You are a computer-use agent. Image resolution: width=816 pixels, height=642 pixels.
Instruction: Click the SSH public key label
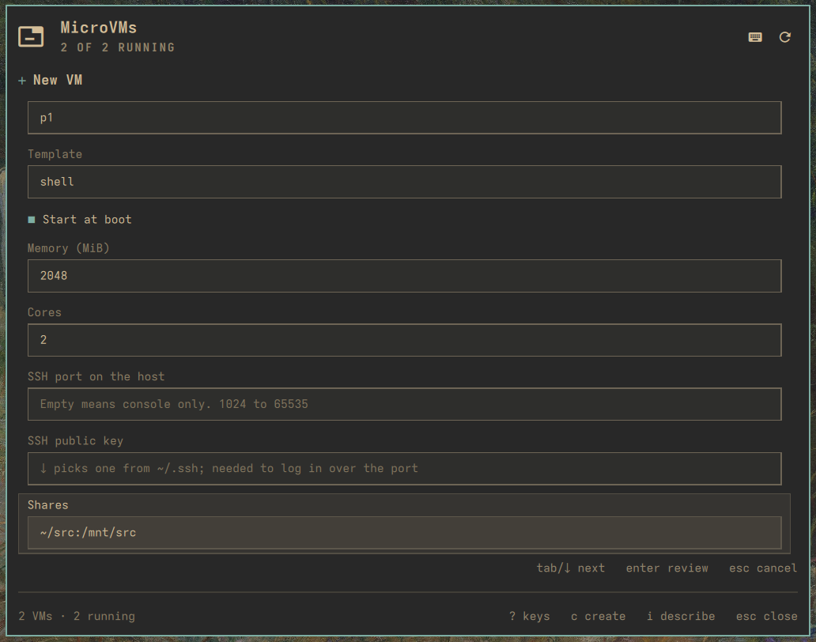pos(75,440)
